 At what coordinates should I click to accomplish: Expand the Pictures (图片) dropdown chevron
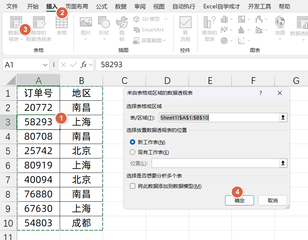coord(86,39)
